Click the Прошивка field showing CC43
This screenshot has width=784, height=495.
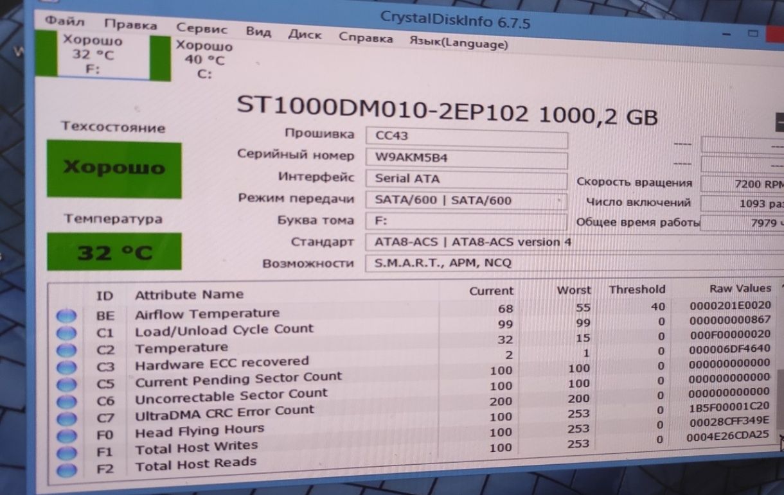pos(467,138)
